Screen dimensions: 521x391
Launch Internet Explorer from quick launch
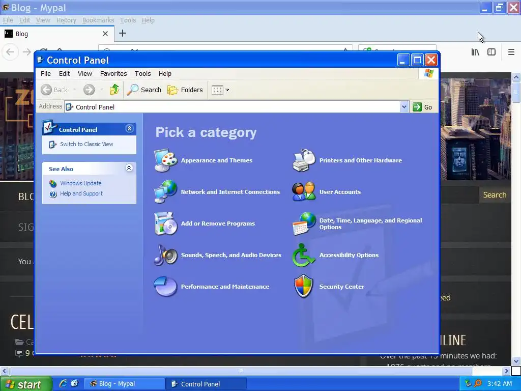pyautogui.click(x=63, y=383)
